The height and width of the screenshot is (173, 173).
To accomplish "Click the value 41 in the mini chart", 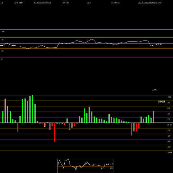I will (x=111, y=164).
